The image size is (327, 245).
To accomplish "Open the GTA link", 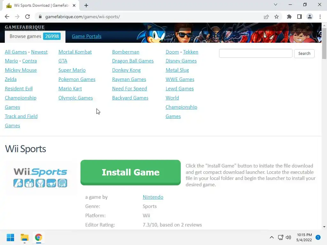I will [63, 61].
